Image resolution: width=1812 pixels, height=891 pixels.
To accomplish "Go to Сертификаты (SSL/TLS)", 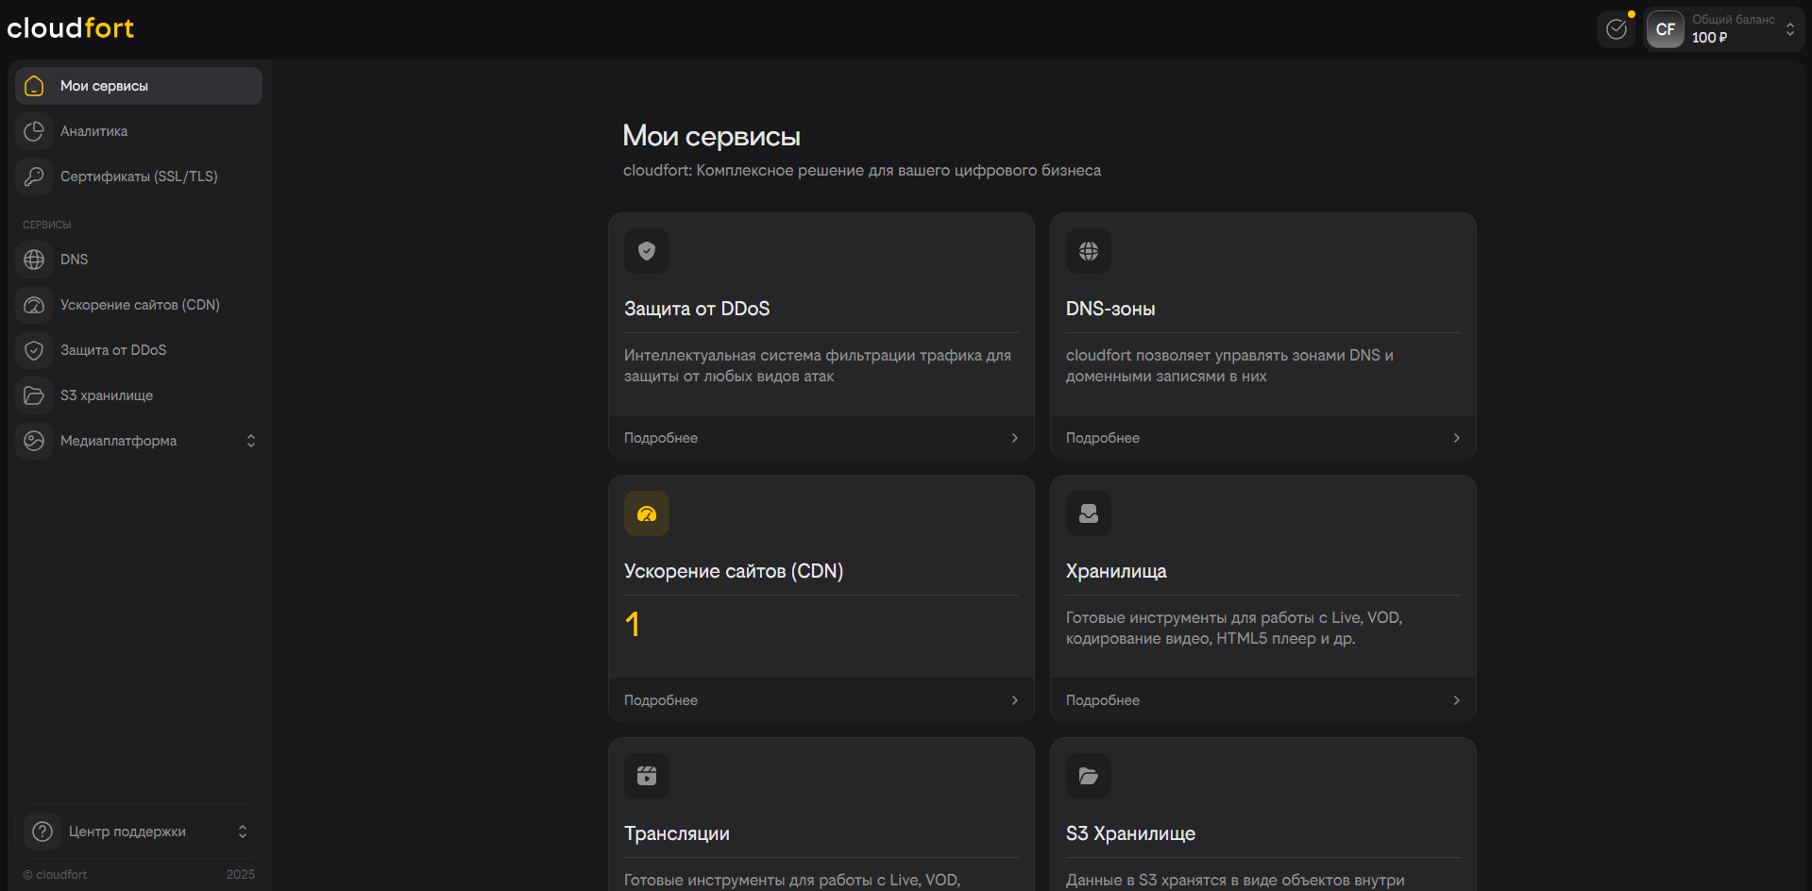I will pyautogui.click(x=139, y=177).
